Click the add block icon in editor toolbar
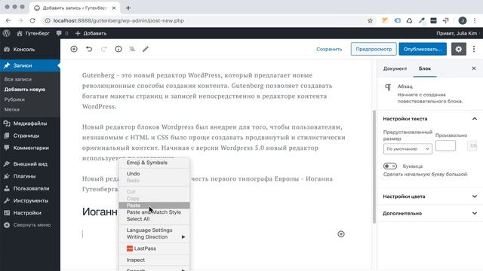This screenshot has height=271, width=483. click(74, 49)
